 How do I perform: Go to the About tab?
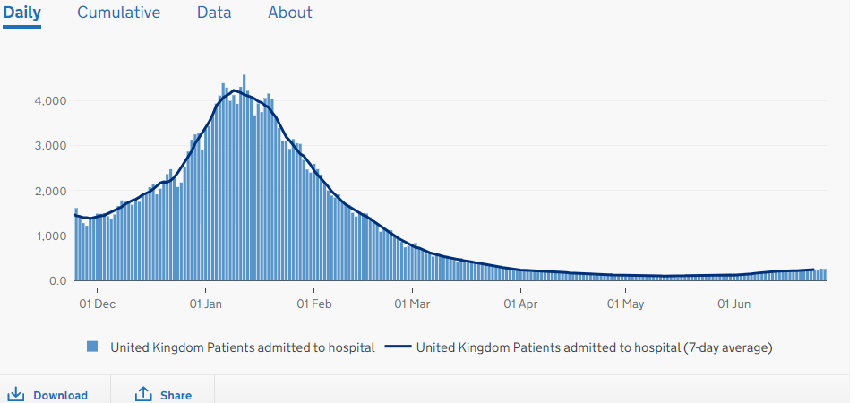(290, 13)
